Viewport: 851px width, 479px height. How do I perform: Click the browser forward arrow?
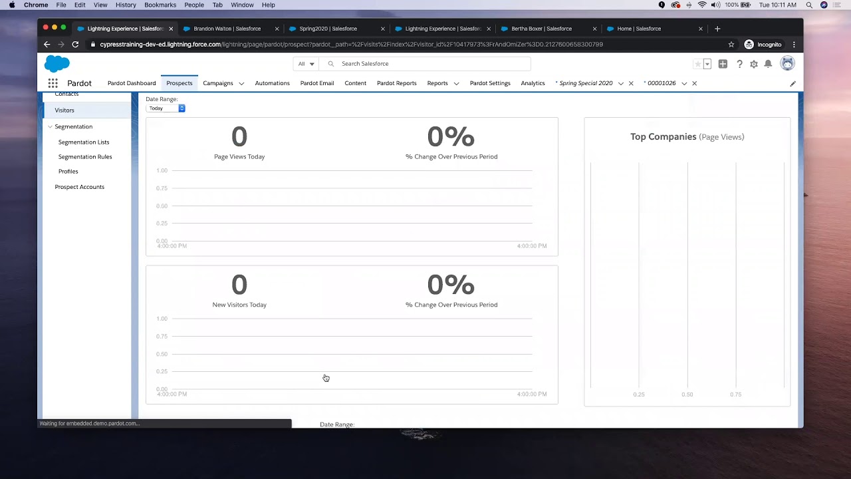tap(61, 45)
